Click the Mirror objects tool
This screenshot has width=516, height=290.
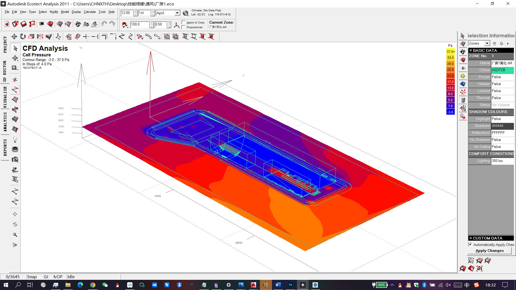tap(40, 37)
